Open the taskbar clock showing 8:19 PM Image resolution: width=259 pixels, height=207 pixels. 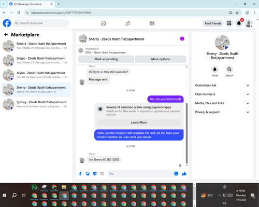(241, 195)
